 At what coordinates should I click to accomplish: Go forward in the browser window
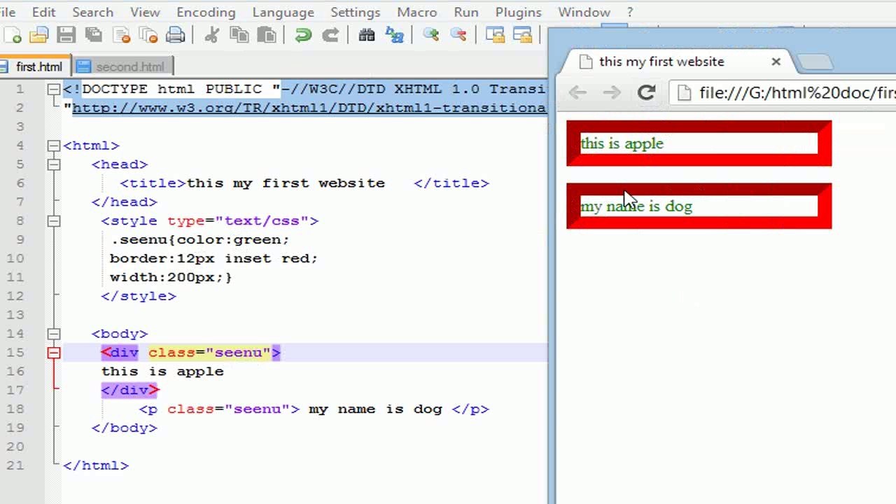pos(612,92)
